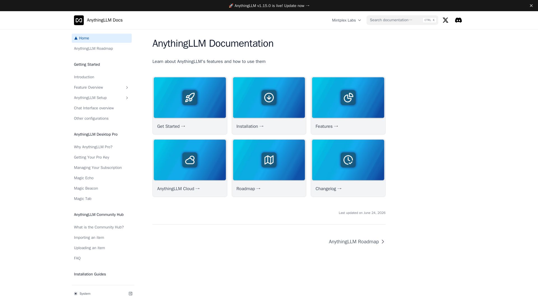Viewport: 538px width, 302px height.
Task: Click the Changelog → link
Action: (x=328, y=189)
